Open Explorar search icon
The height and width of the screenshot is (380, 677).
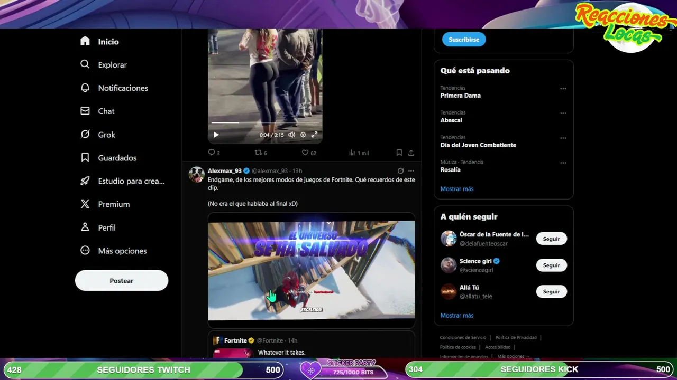85,64
